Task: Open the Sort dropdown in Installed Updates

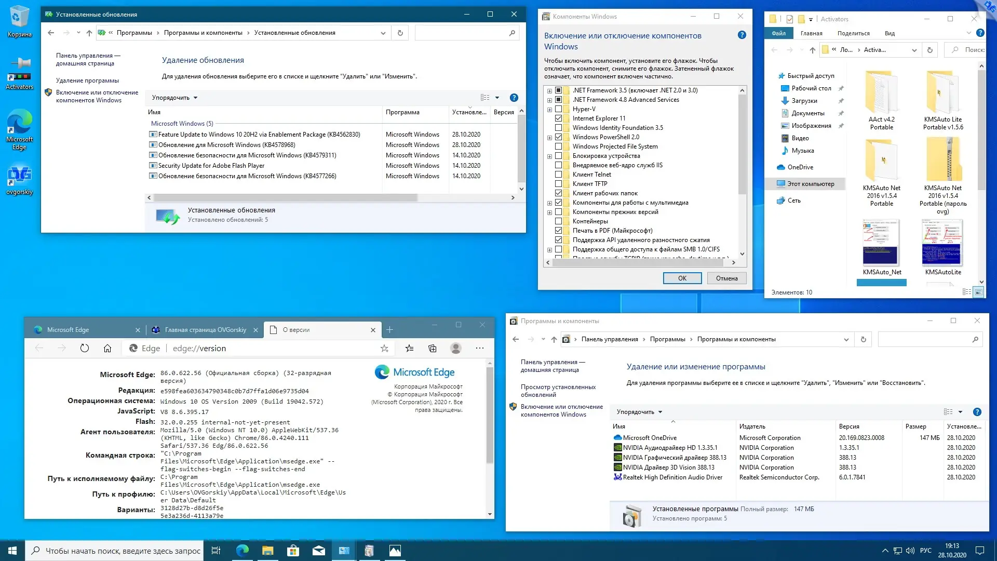Action: tap(174, 98)
